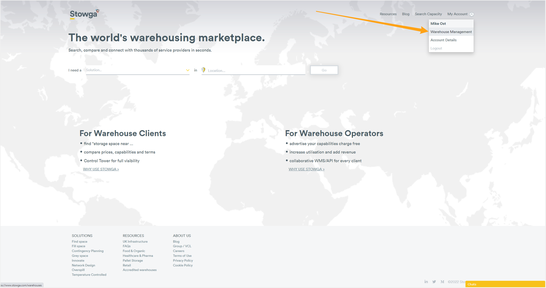Choose Account Details in the dropdown

451,40
